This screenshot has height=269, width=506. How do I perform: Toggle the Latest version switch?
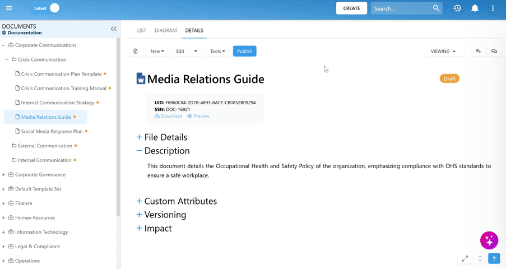click(x=45, y=8)
